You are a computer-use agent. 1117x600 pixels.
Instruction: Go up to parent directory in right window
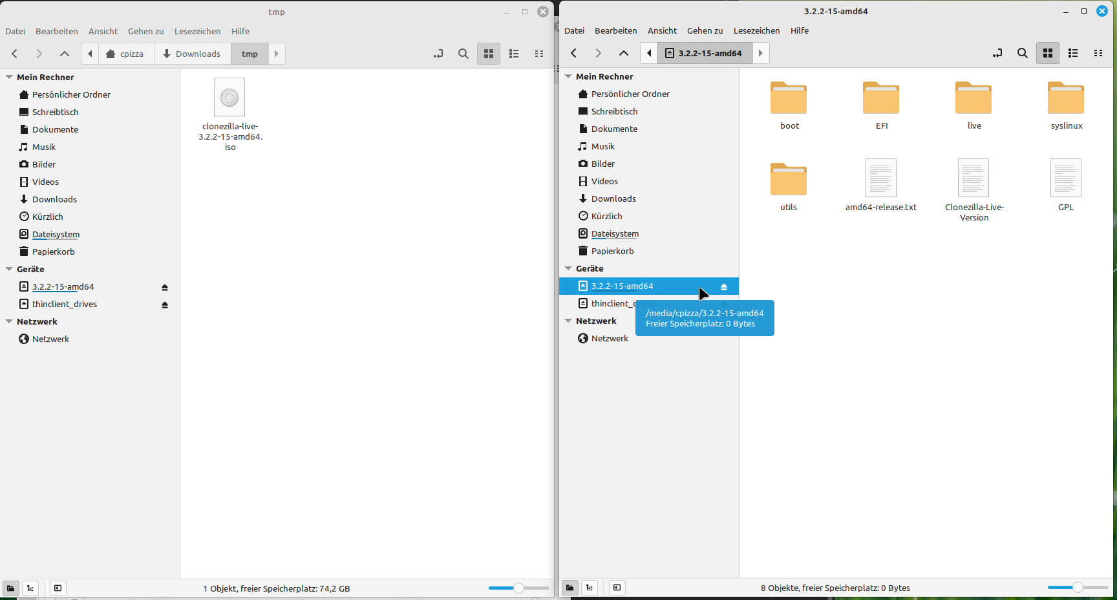coord(623,53)
